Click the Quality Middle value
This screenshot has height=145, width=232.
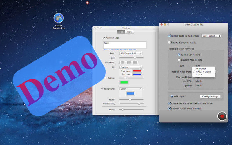click(199, 86)
